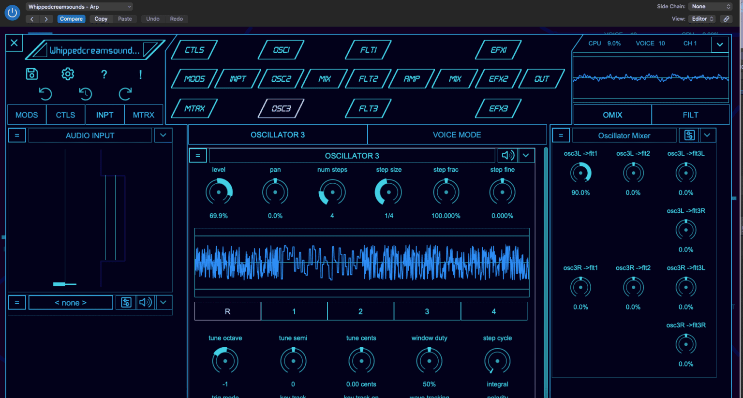Click the save preset floppy disk icon
Viewport: 743px width, 398px height.
tap(32, 74)
